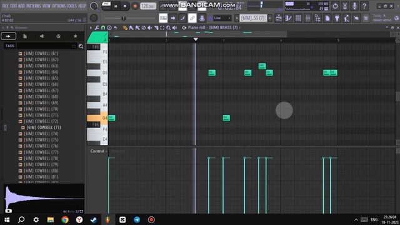Toggle the multilink stamp button
The width and height of the screenshot is (400, 225).
tap(202, 18)
